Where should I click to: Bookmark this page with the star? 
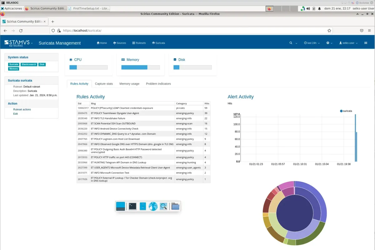coord(329,31)
